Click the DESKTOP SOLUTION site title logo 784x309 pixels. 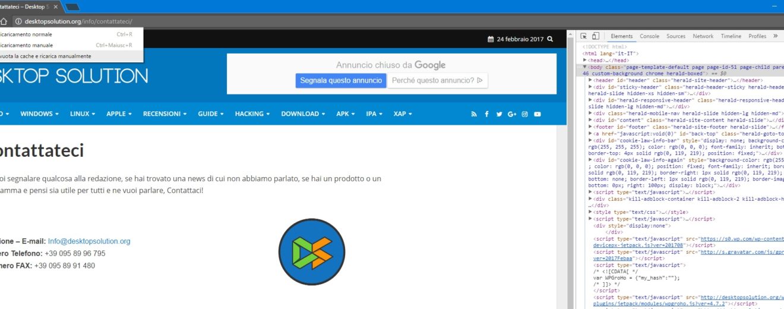pyautogui.click(x=74, y=76)
